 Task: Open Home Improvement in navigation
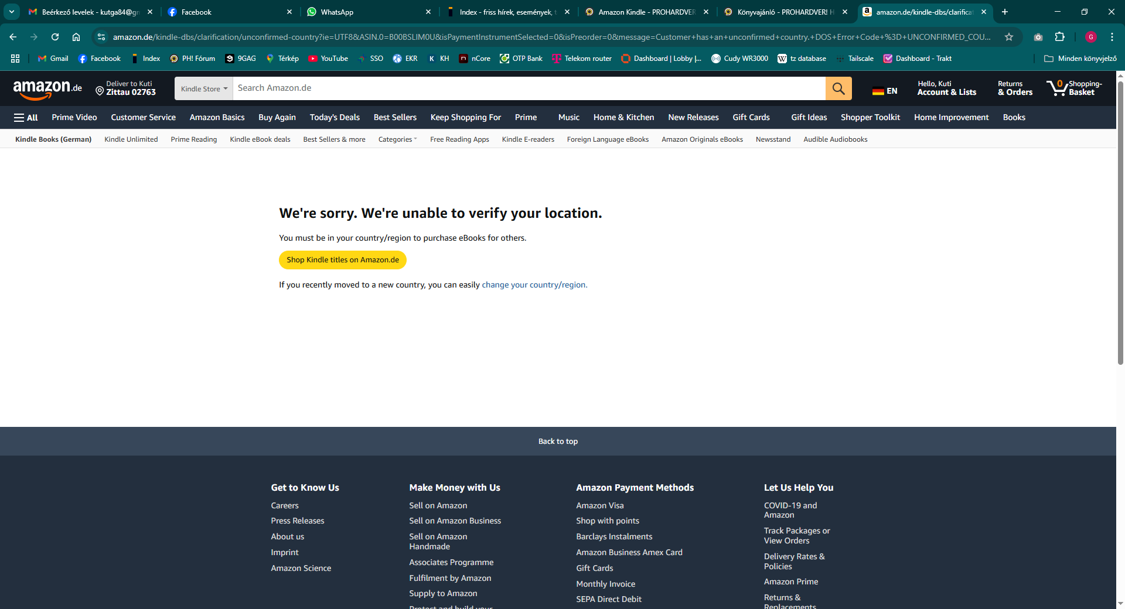(951, 118)
